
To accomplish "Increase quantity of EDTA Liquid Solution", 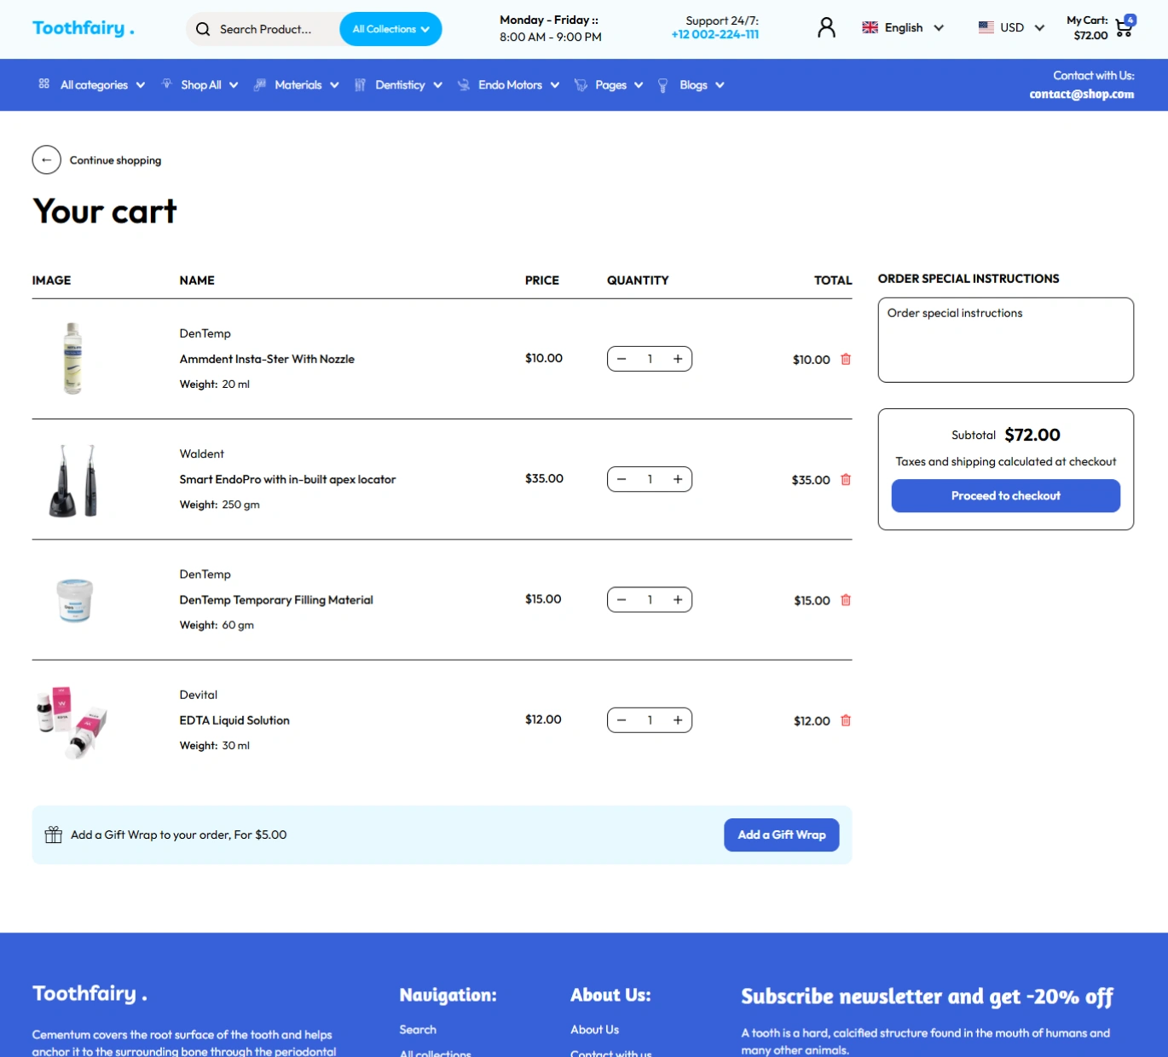I will 678,720.
